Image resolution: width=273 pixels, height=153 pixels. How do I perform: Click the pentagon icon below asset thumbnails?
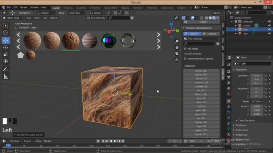click(20, 55)
